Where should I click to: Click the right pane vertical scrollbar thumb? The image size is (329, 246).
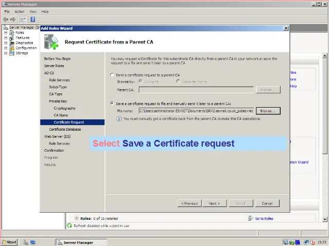[324, 106]
